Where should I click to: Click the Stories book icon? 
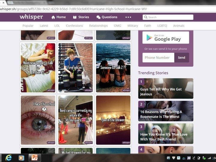click(x=75, y=17)
